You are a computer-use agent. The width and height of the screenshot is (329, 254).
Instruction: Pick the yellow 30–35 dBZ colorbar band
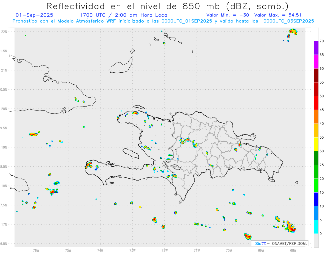click(x=316, y=144)
